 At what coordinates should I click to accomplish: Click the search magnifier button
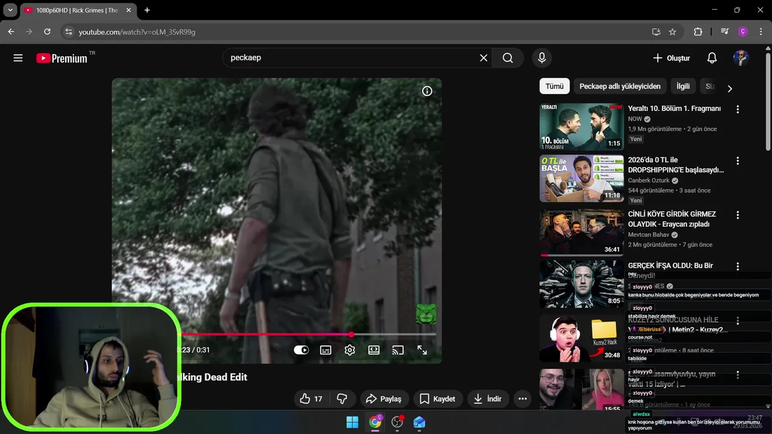[508, 58]
